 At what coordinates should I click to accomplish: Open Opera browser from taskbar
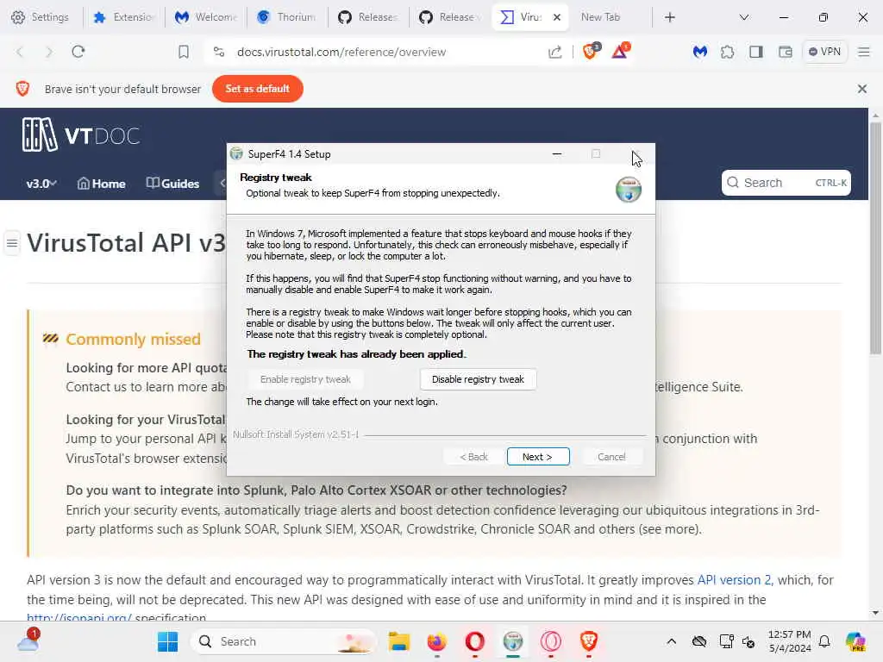(475, 641)
